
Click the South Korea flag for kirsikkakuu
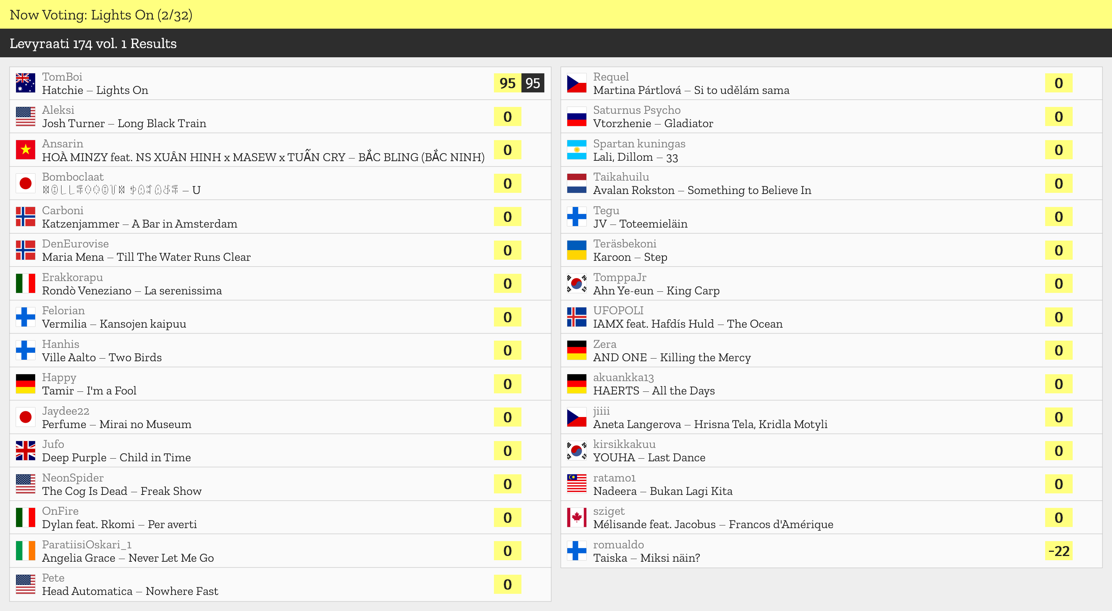pos(576,451)
